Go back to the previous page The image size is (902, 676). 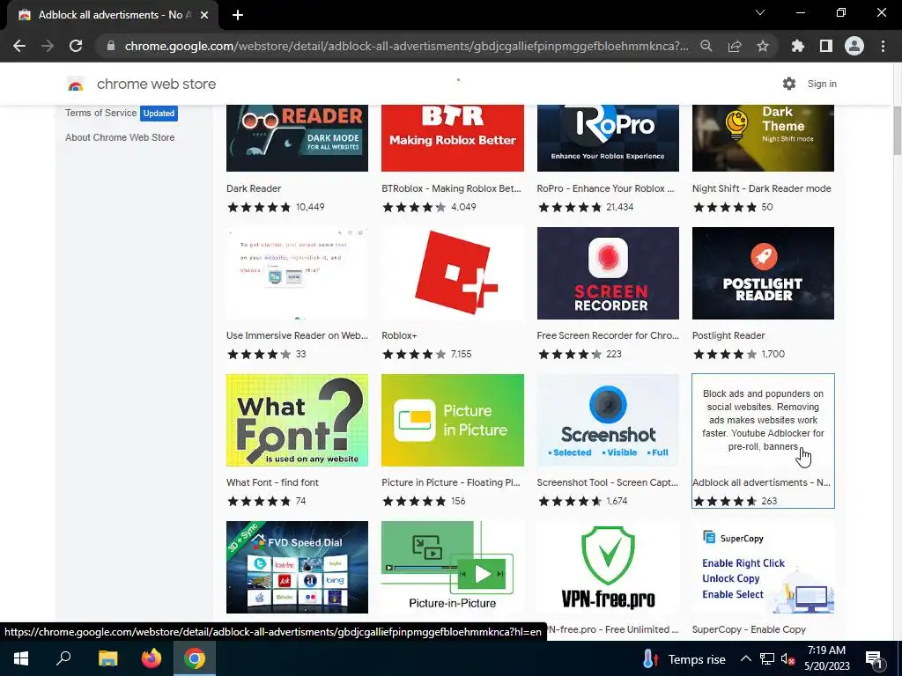click(x=19, y=46)
